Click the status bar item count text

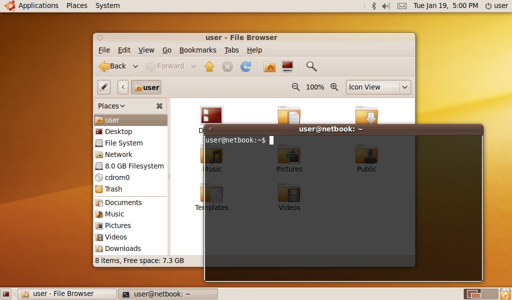[139, 261]
